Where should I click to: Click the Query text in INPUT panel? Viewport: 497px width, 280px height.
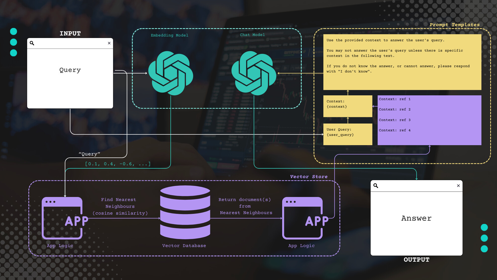[70, 70]
